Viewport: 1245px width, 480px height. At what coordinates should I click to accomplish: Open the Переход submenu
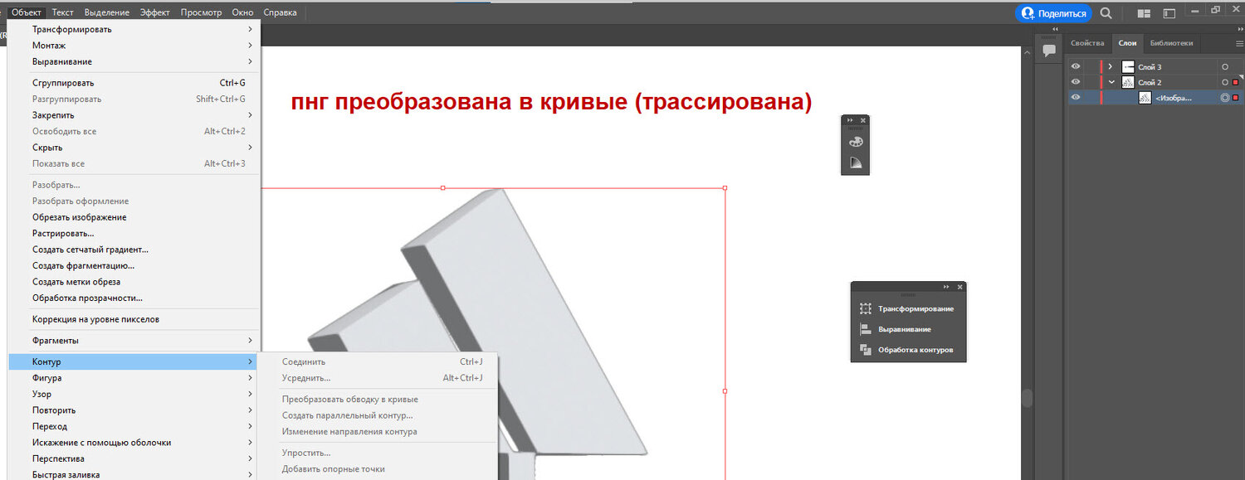[x=134, y=426]
